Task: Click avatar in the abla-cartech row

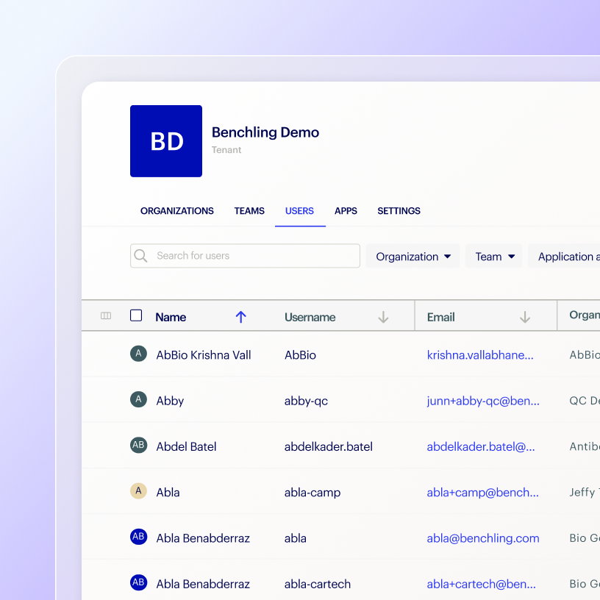Action: 138,582
